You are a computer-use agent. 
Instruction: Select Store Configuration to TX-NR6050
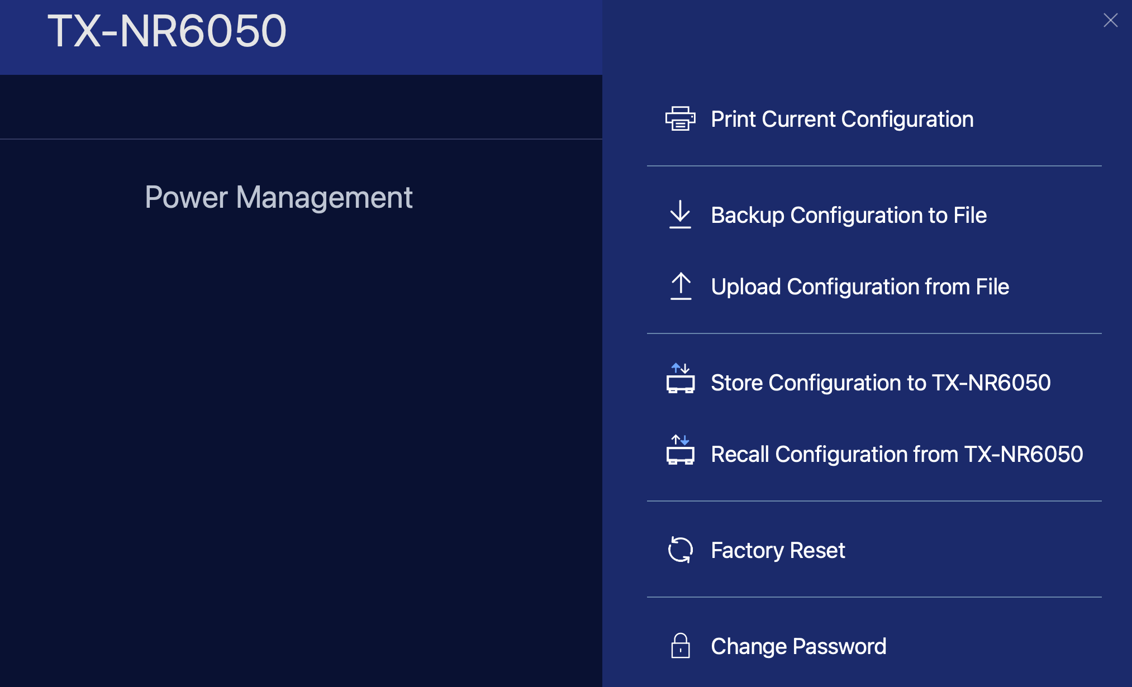880,383
